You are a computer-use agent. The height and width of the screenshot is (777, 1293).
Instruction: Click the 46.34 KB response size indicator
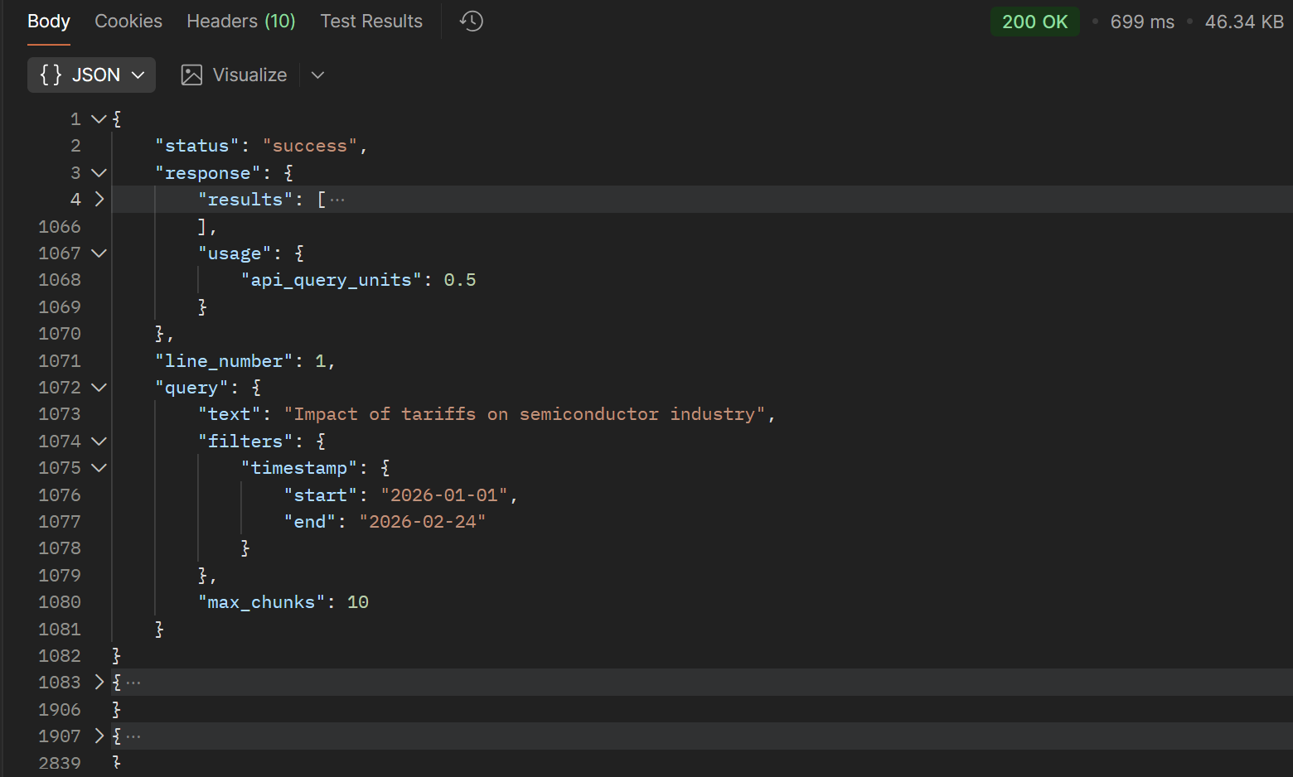[1244, 22]
